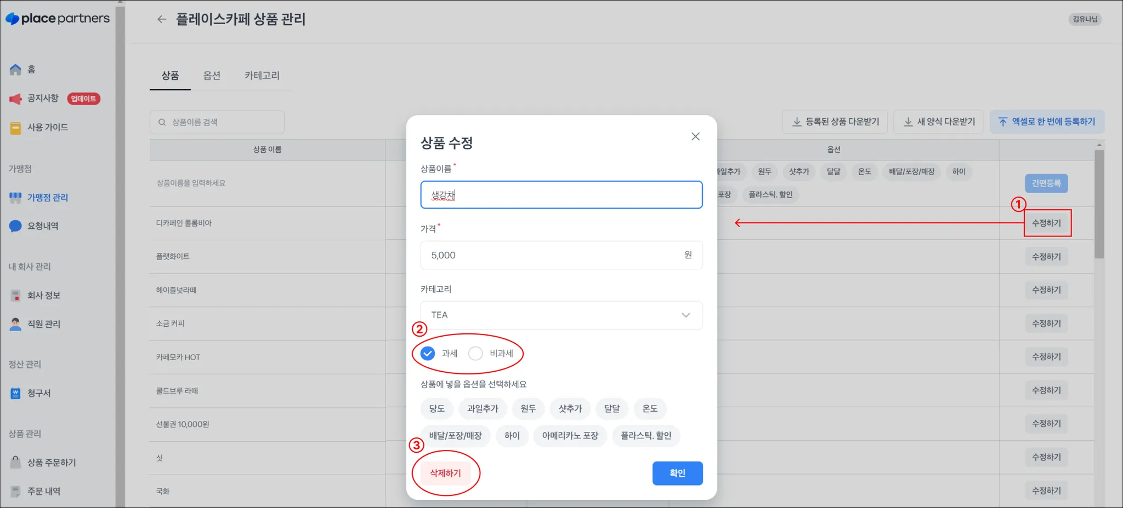The height and width of the screenshot is (508, 1123).
Task: Click the 엑셀로 한 번에 등록하기 button
Action: click(x=1047, y=122)
